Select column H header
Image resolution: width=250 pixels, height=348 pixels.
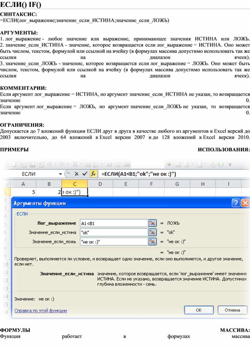pyautogui.click(x=203, y=184)
